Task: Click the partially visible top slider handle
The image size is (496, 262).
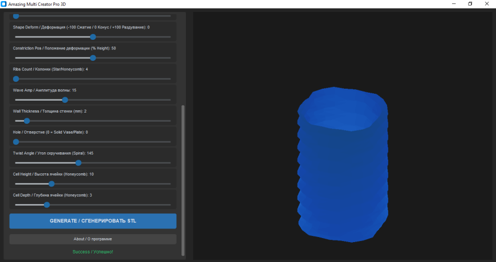Action: (x=16, y=16)
